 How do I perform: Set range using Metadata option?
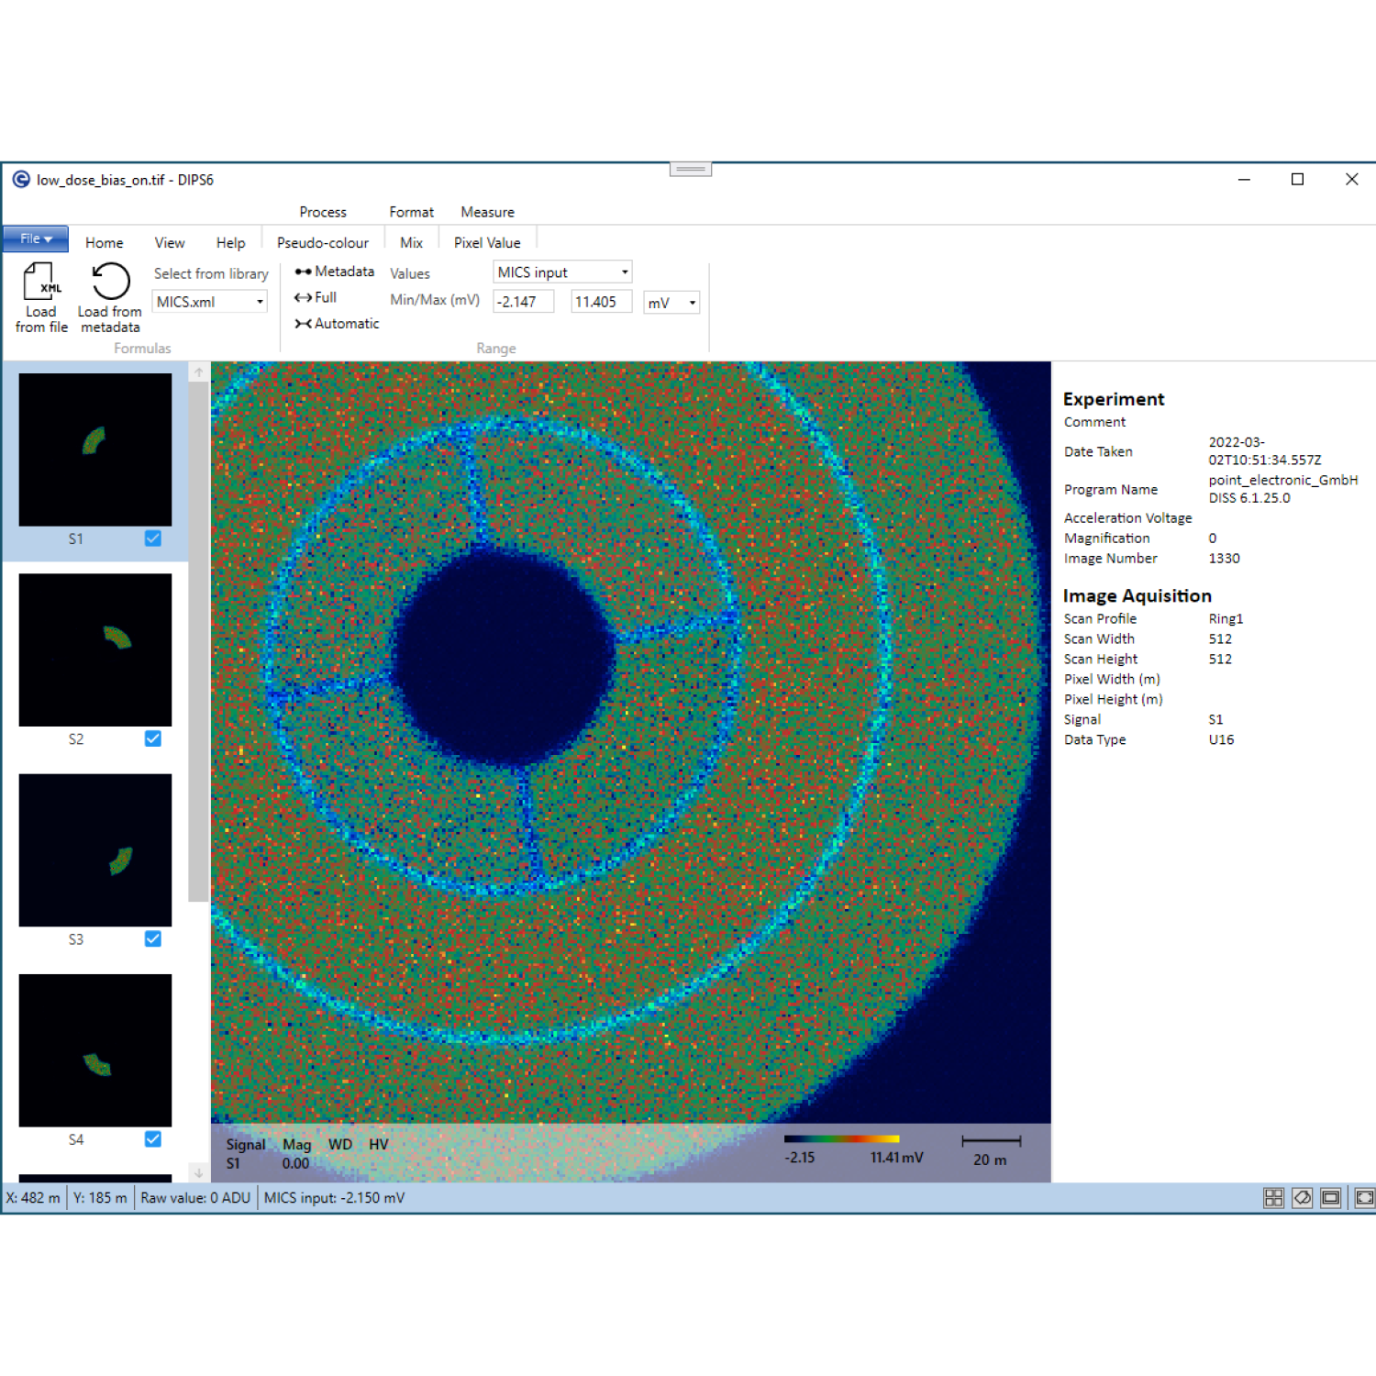click(x=335, y=272)
